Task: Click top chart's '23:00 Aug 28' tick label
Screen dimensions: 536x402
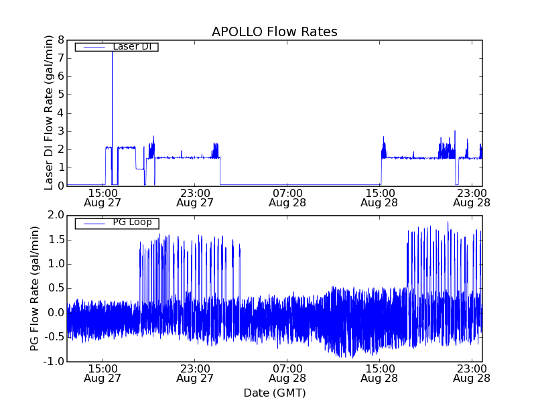Action: 472,198
